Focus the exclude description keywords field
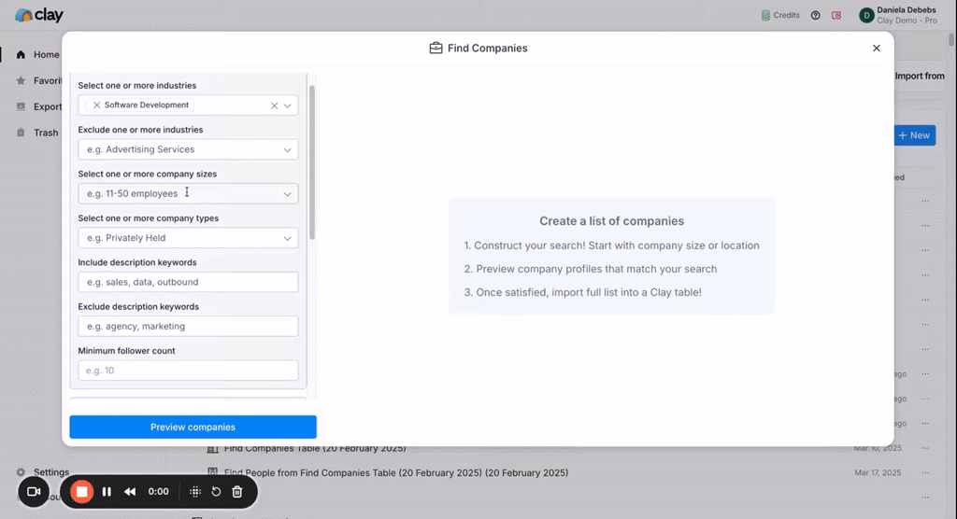The width and height of the screenshot is (957, 519). pyautogui.click(x=188, y=326)
